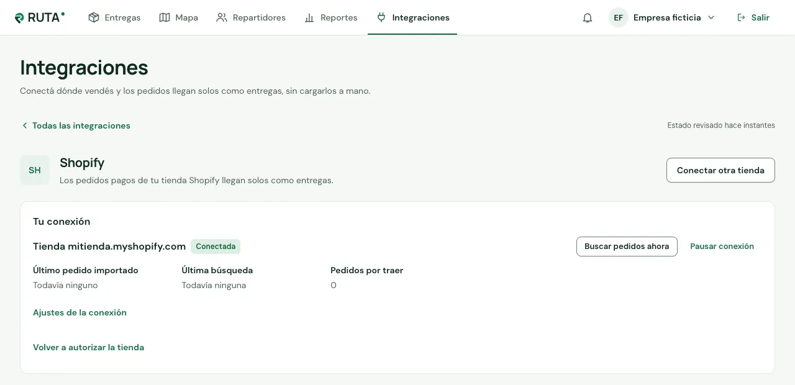
Task: Click Todavía ninguna value
Action: [x=214, y=285]
